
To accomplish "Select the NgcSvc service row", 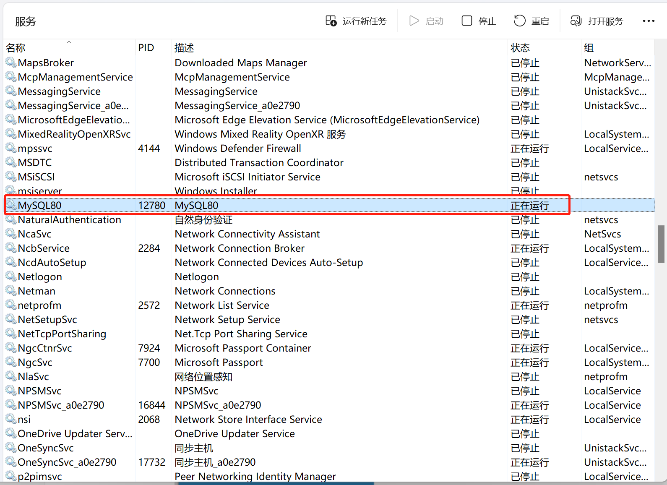I will (329, 362).
